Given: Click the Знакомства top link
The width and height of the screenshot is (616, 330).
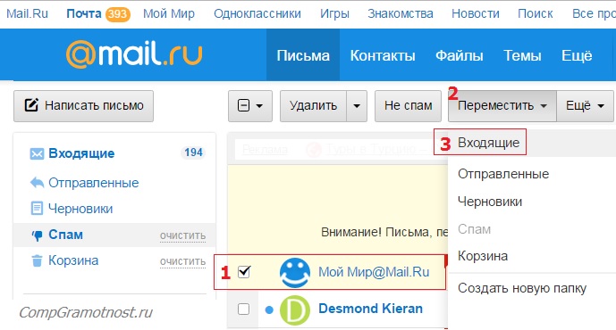Looking at the screenshot, I should coord(401,13).
